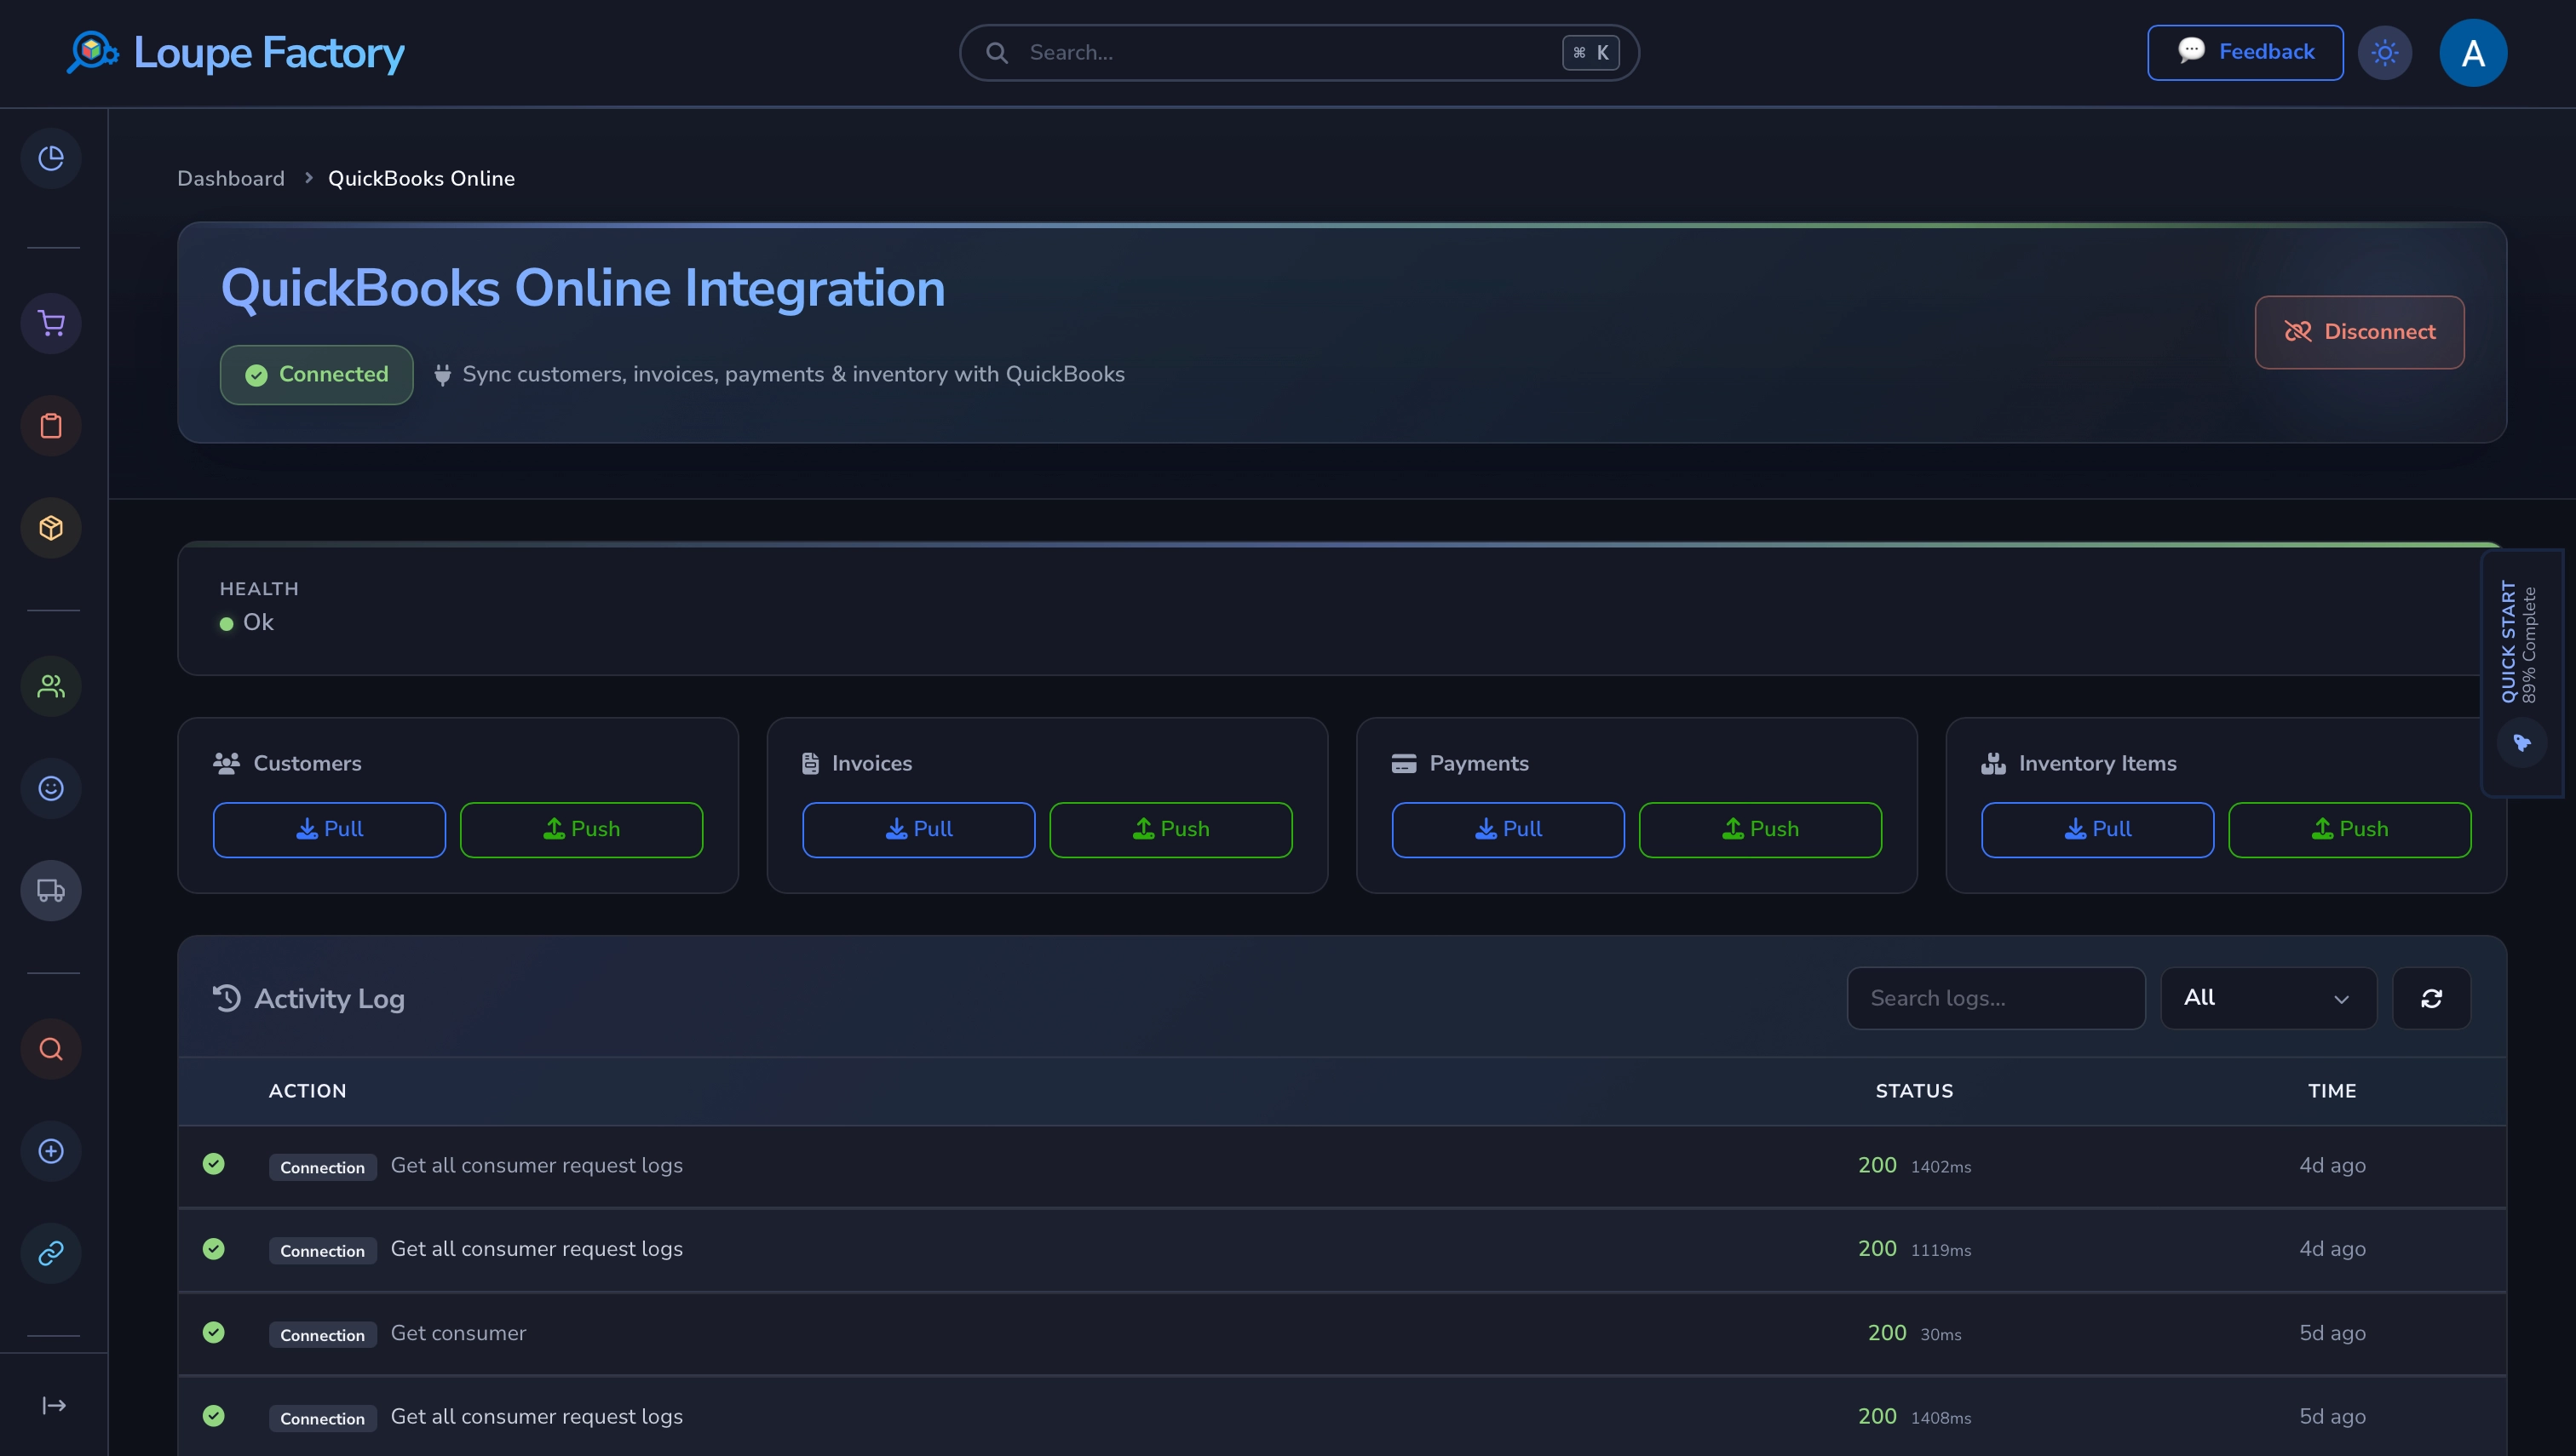Open the red clipboard sidebar icon
Screen dimensions: 2576x1456
pos(51,426)
